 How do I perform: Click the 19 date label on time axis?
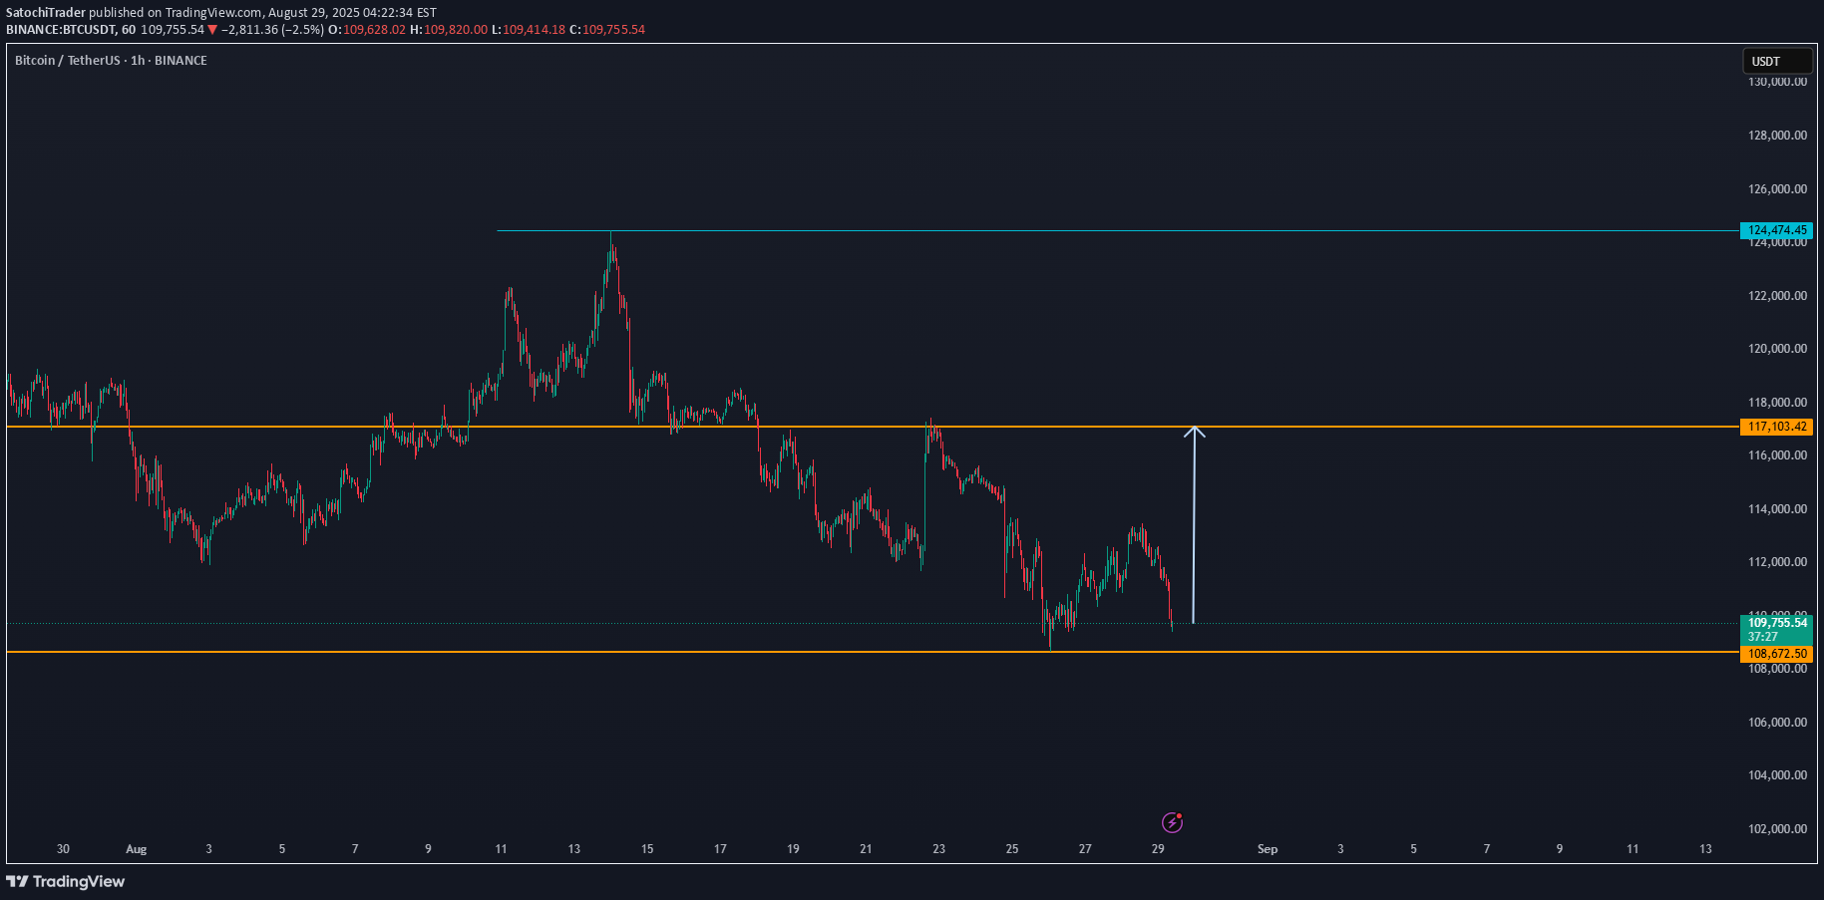pyautogui.click(x=793, y=849)
